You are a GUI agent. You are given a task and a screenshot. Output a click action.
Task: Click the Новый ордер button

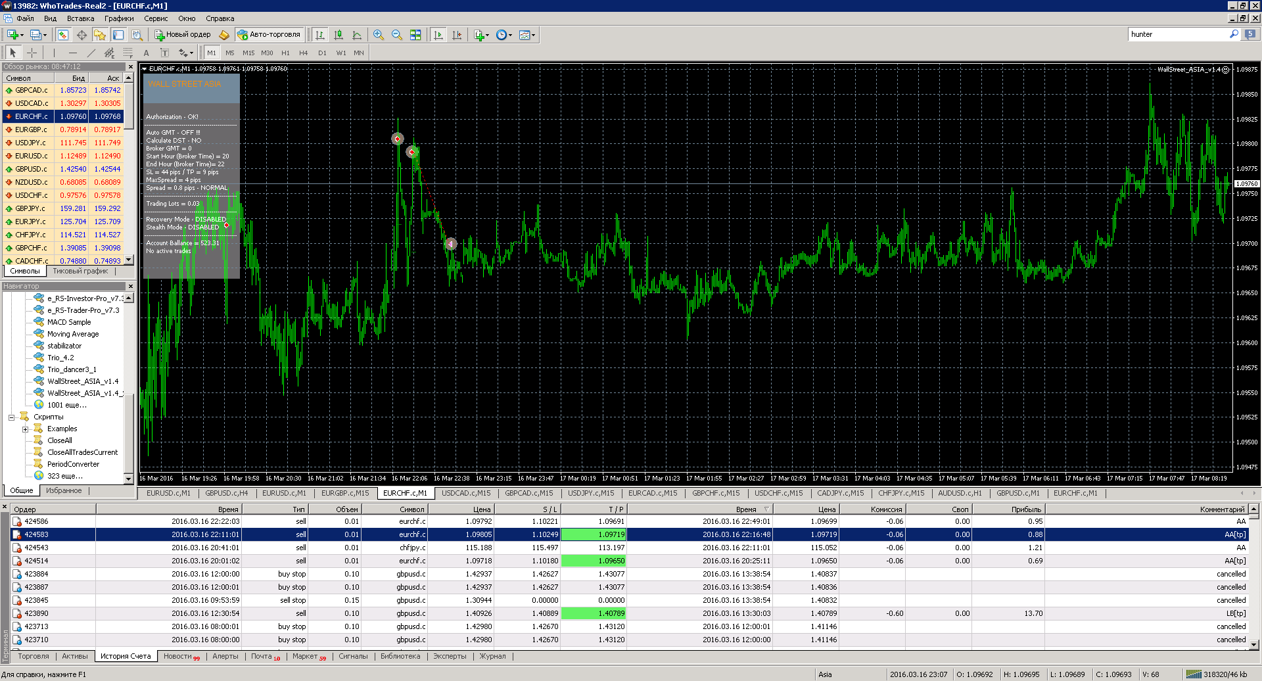point(182,35)
